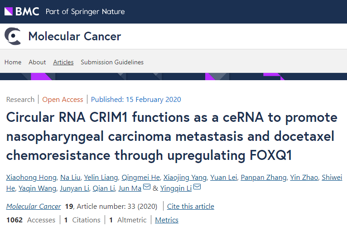Click the Molecular Cancer journal logo icon
This screenshot has height=231, width=347.
click(13, 36)
